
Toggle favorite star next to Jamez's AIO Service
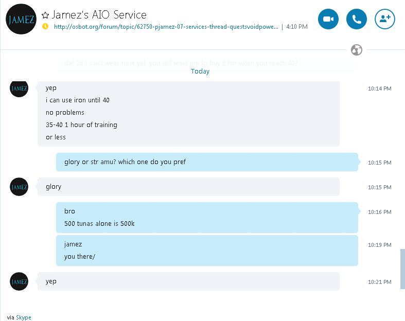click(x=45, y=15)
